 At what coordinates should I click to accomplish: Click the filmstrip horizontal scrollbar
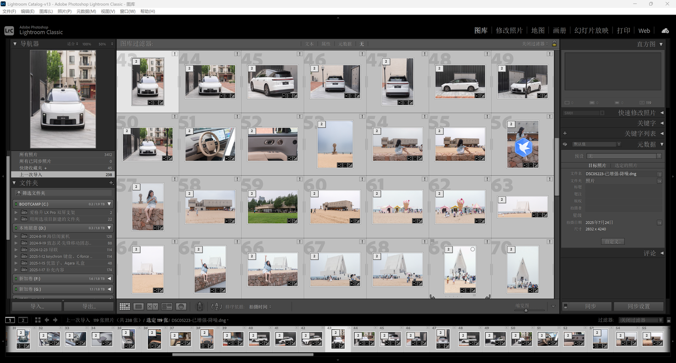[x=243, y=355]
